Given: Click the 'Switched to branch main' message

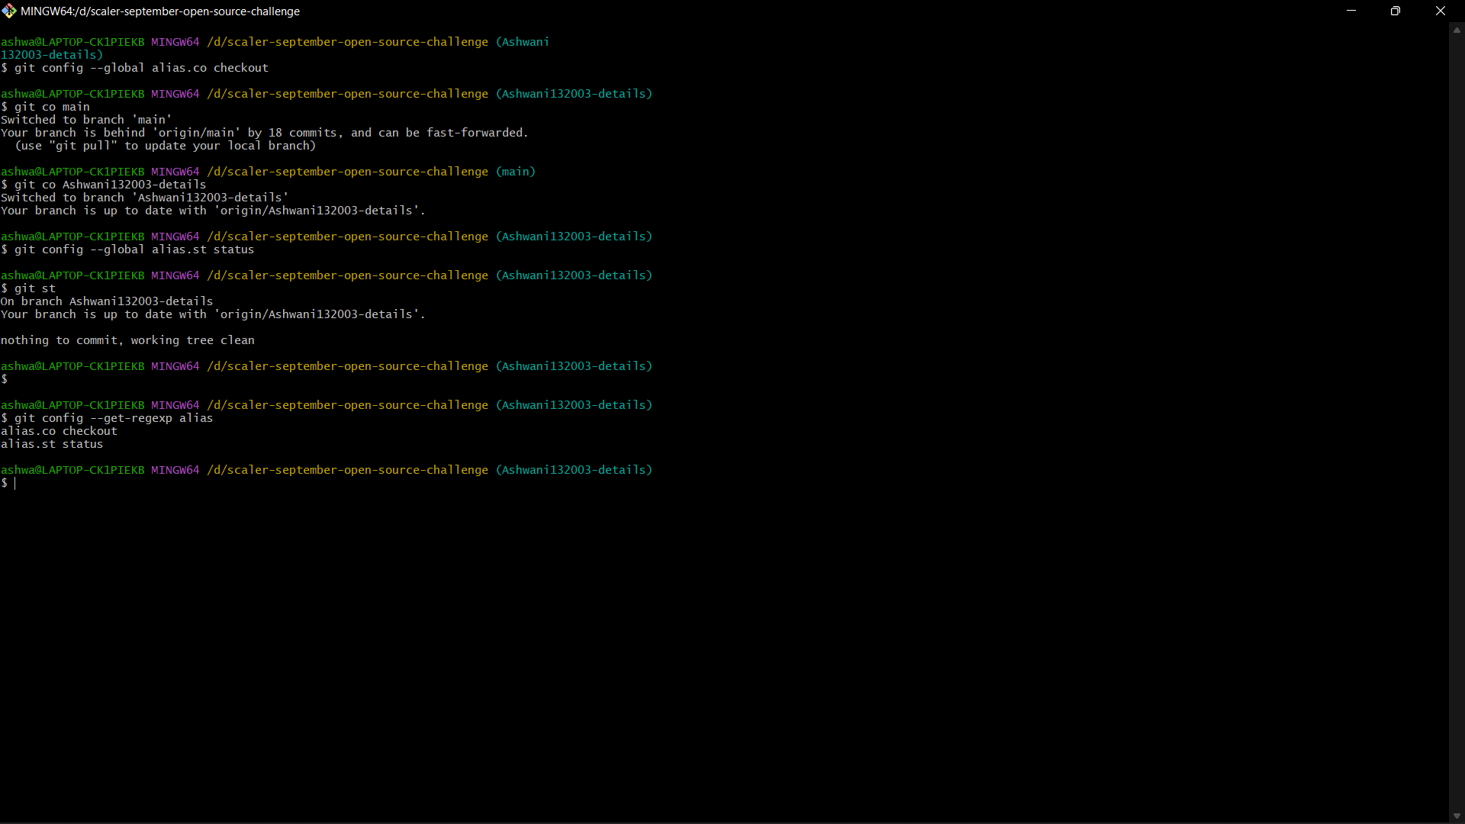Looking at the screenshot, I should coord(85,119).
